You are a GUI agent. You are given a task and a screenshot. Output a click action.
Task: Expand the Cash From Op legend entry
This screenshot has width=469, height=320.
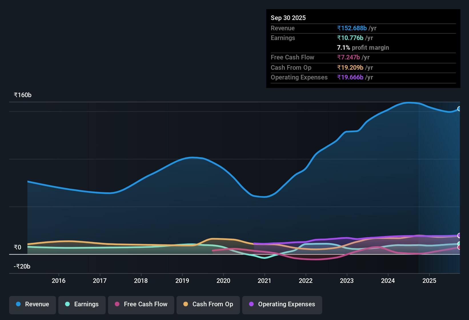pos(208,305)
